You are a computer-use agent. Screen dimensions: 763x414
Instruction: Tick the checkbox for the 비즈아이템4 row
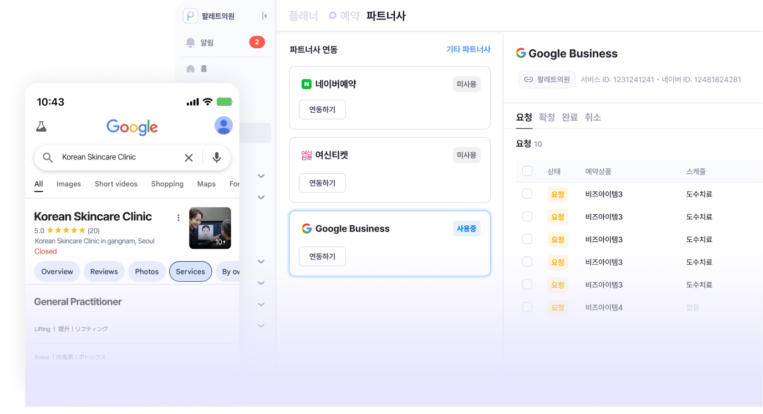(527, 307)
